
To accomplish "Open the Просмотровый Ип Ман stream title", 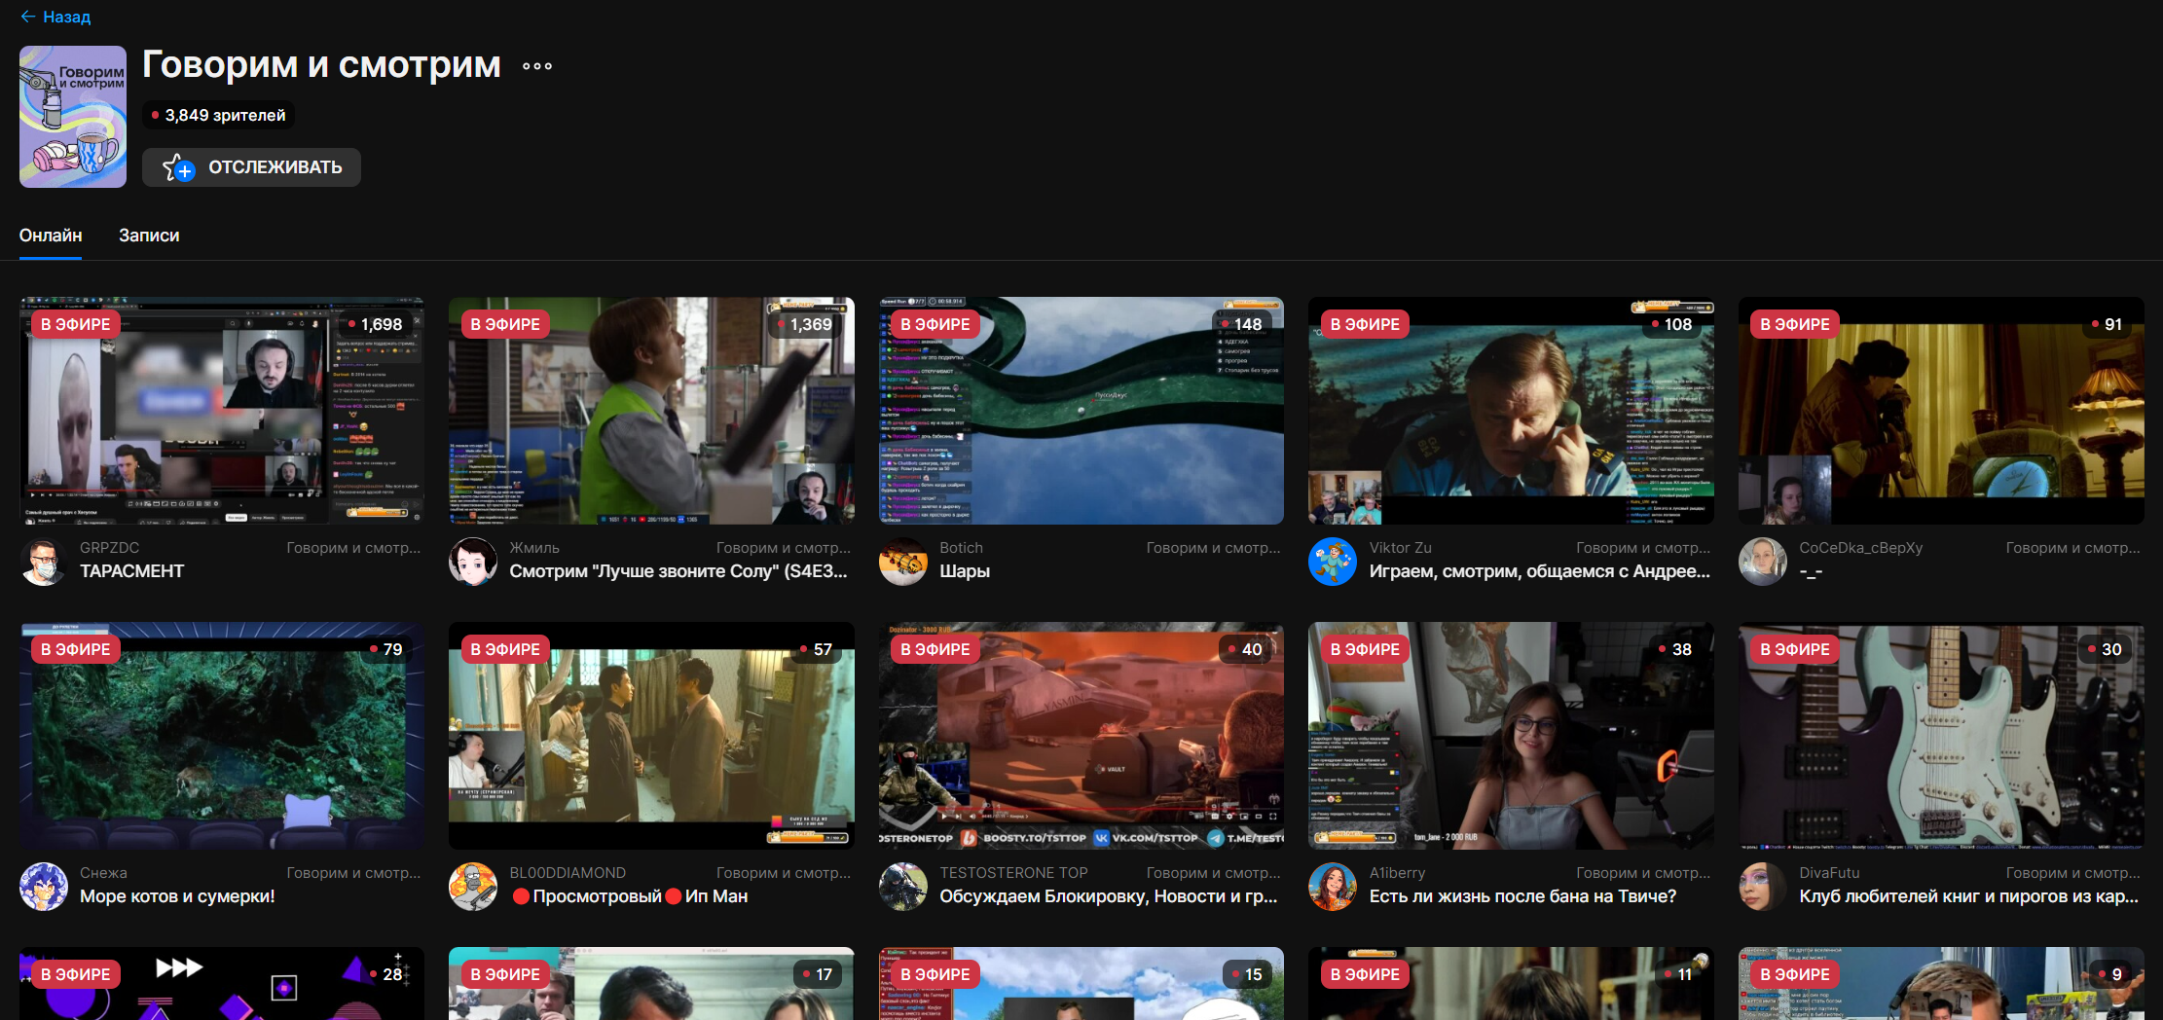I will [630, 896].
